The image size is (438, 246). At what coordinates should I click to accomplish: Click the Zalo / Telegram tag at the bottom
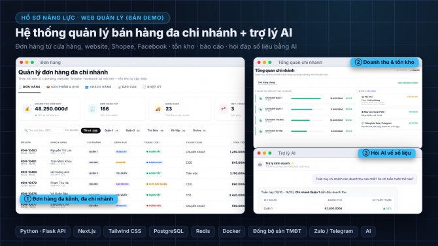[x=333, y=231]
